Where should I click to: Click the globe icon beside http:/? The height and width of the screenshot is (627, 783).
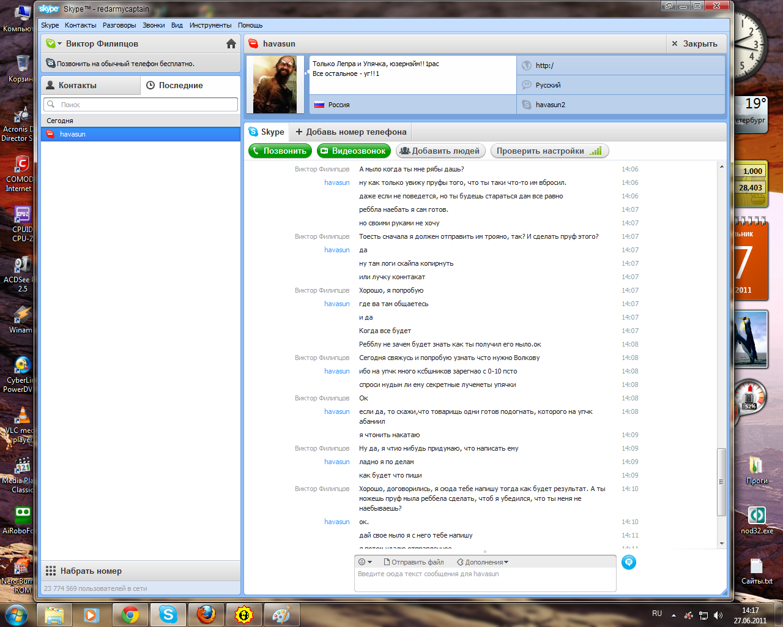[526, 66]
